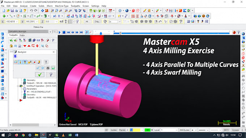246x138 pixels.
Task: Open the Level field dropdown in status bar
Action: click(x=176, y=130)
